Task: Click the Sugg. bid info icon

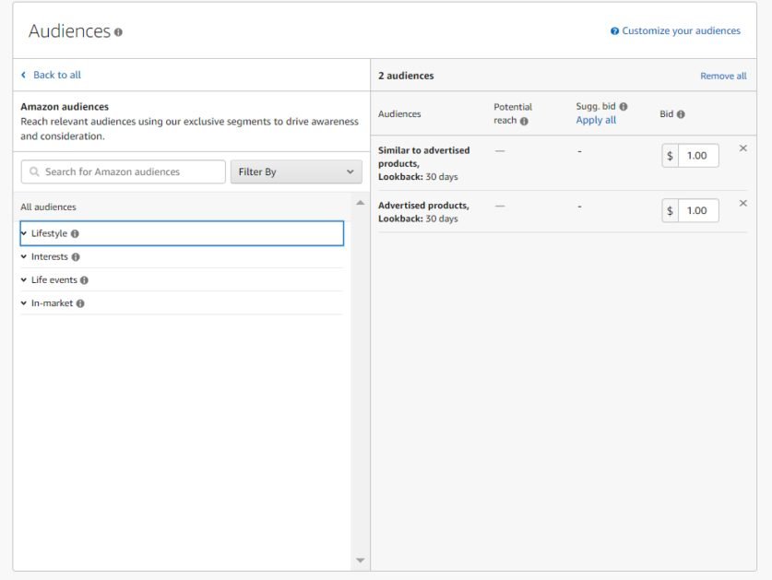Action: tap(624, 106)
